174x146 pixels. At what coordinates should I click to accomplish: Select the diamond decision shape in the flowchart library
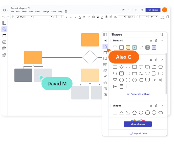[121, 67]
